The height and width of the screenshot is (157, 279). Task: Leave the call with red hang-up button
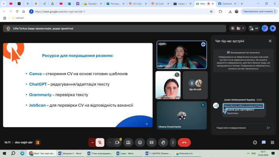[x=184, y=142]
